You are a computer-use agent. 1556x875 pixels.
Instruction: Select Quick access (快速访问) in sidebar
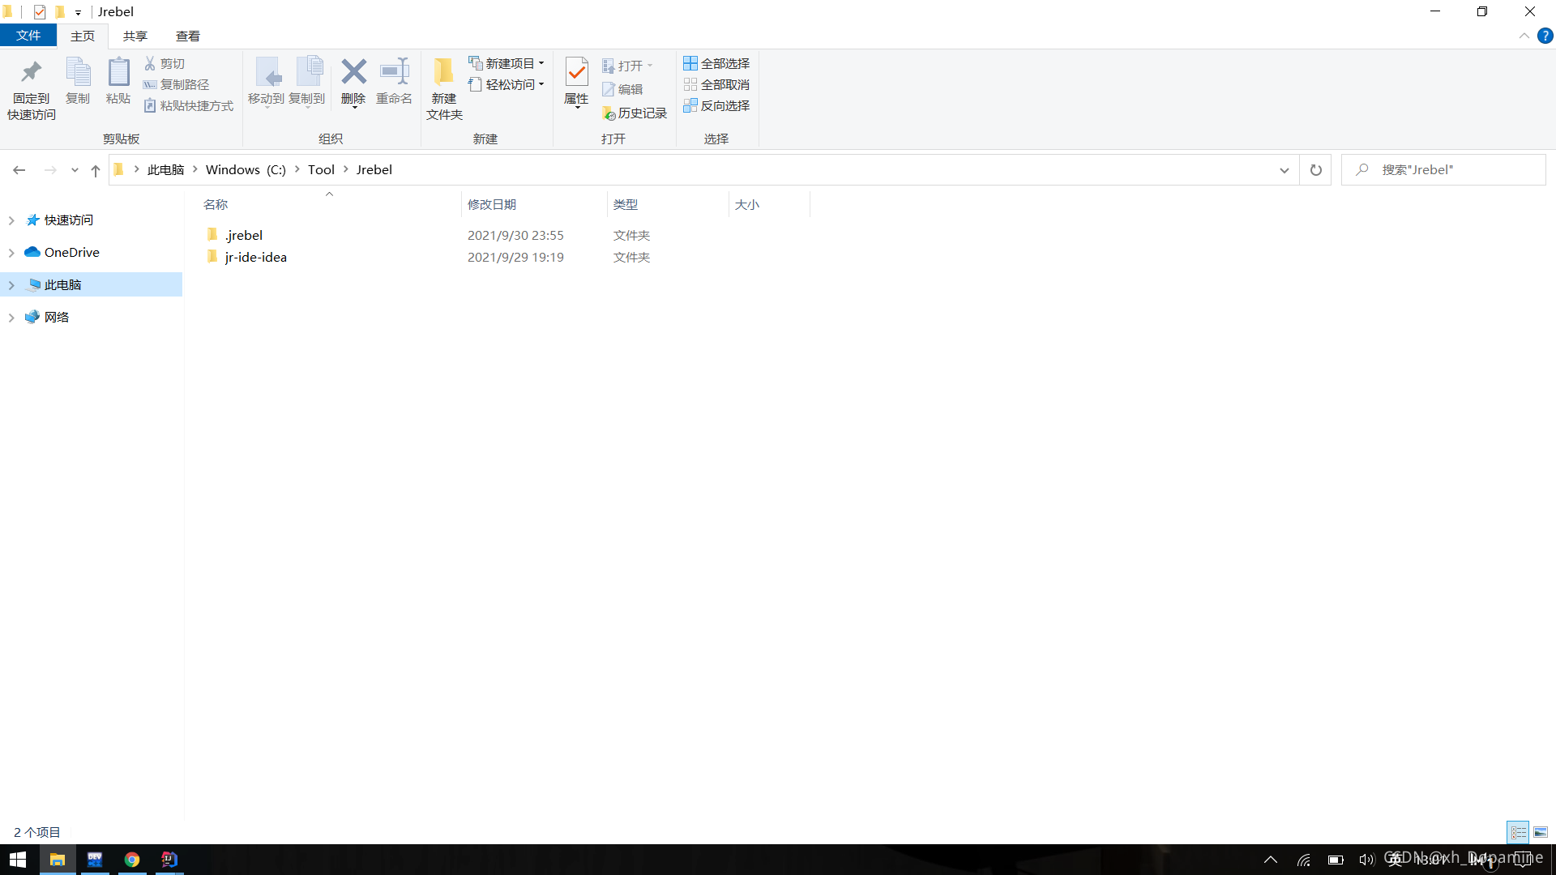[x=69, y=220]
